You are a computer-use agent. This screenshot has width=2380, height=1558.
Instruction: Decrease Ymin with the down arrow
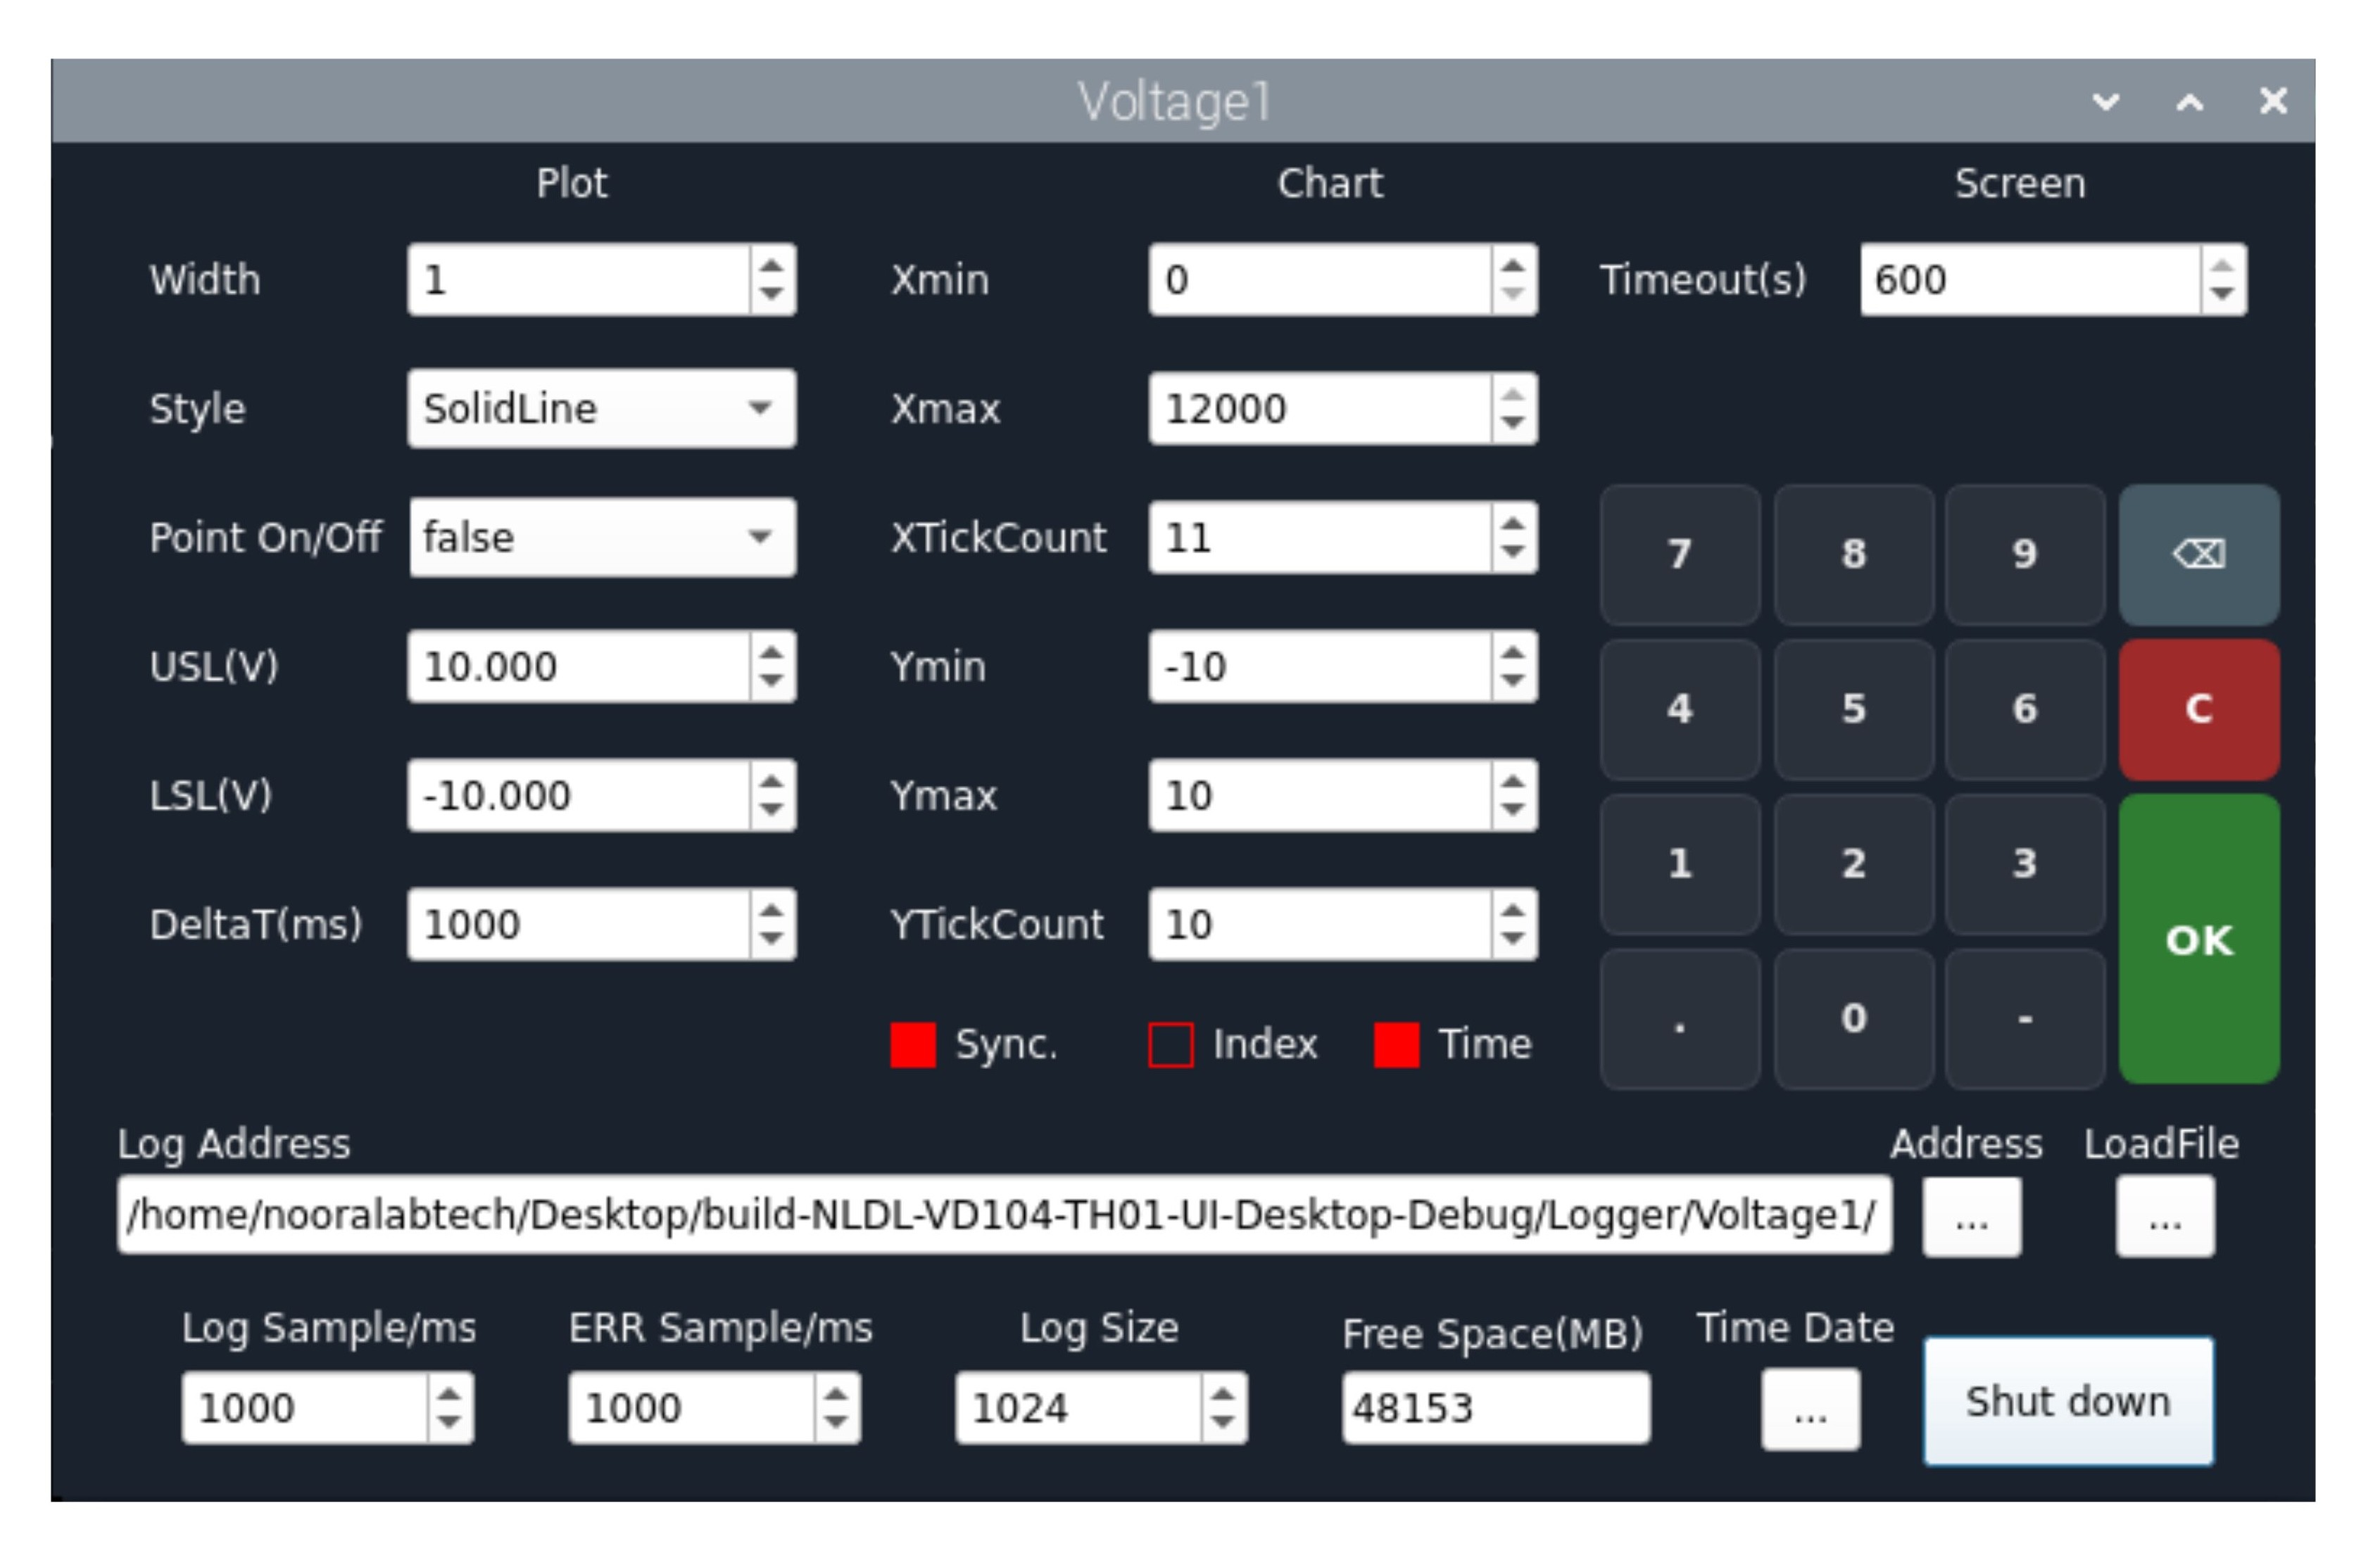click(1513, 680)
